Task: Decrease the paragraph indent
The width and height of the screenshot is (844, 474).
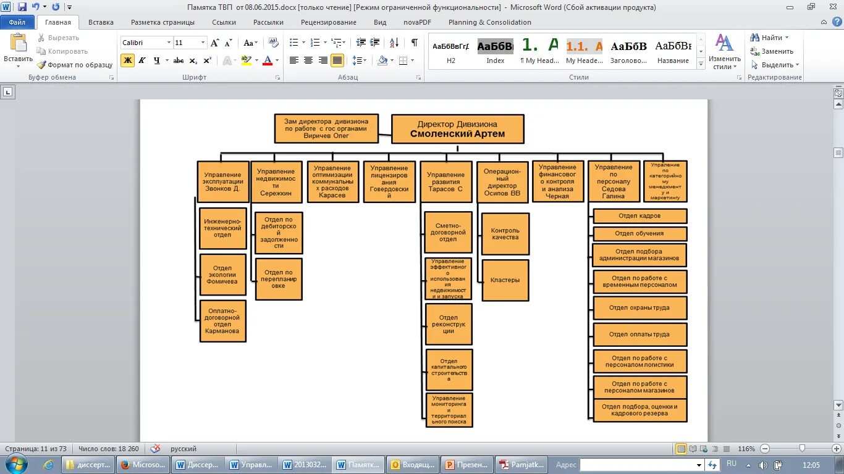Action: (x=361, y=43)
